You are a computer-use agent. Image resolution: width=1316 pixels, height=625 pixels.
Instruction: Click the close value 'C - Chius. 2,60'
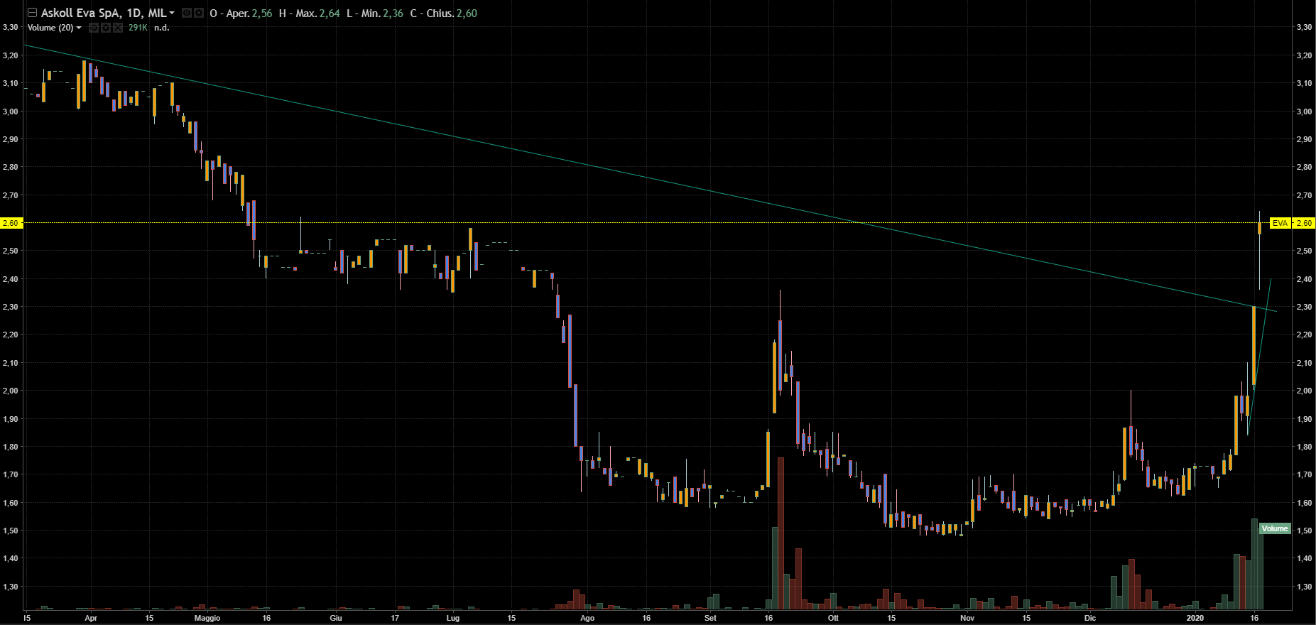coord(443,13)
